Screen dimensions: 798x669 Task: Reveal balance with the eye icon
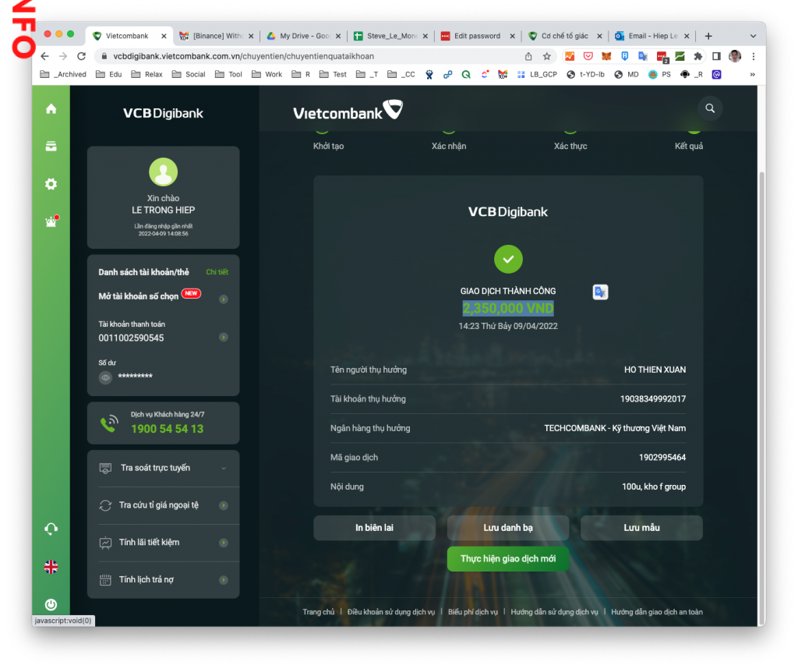click(105, 377)
